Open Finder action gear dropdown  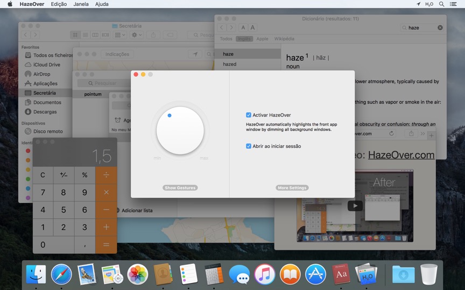(x=137, y=35)
